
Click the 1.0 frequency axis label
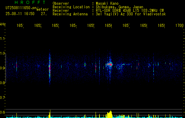click(2, 53)
